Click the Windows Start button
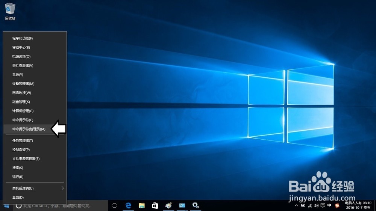The image size is (376, 211). (x=6, y=206)
